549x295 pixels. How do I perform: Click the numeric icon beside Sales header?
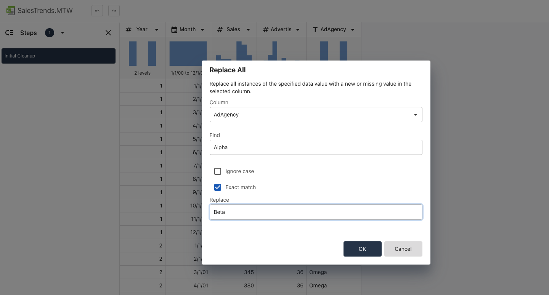(x=220, y=29)
